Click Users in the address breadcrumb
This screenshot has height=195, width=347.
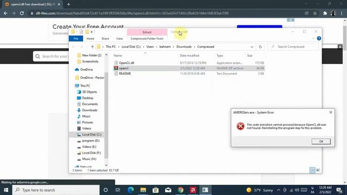point(150,47)
